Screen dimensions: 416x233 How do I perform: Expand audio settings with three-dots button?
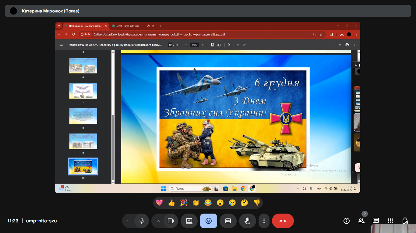(129, 221)
